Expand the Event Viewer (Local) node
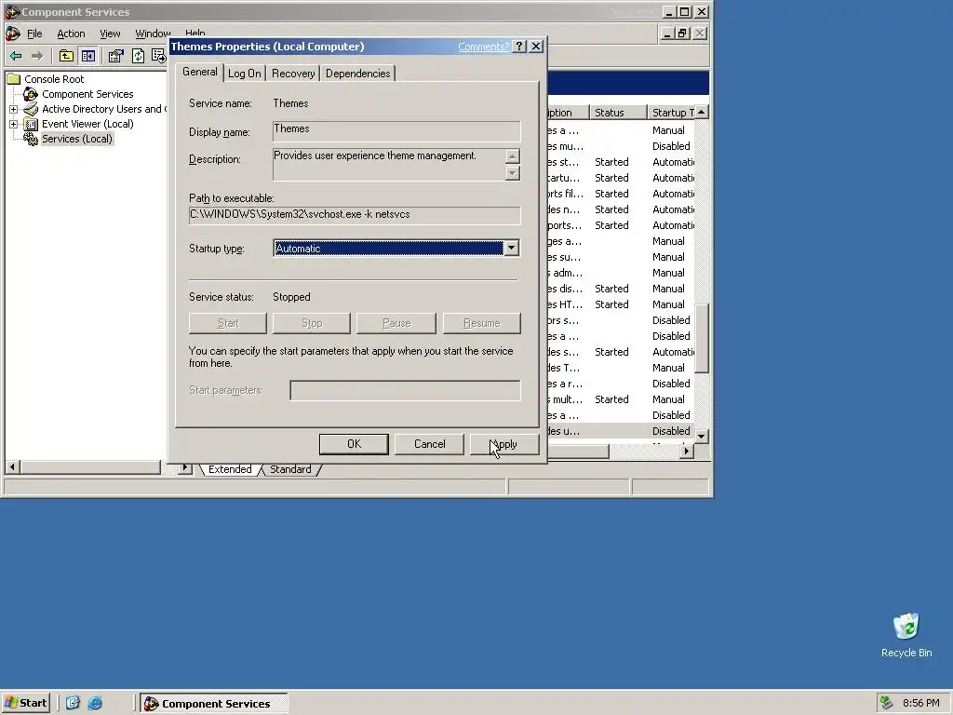953x715 pixels. click(x=13, y=124)
